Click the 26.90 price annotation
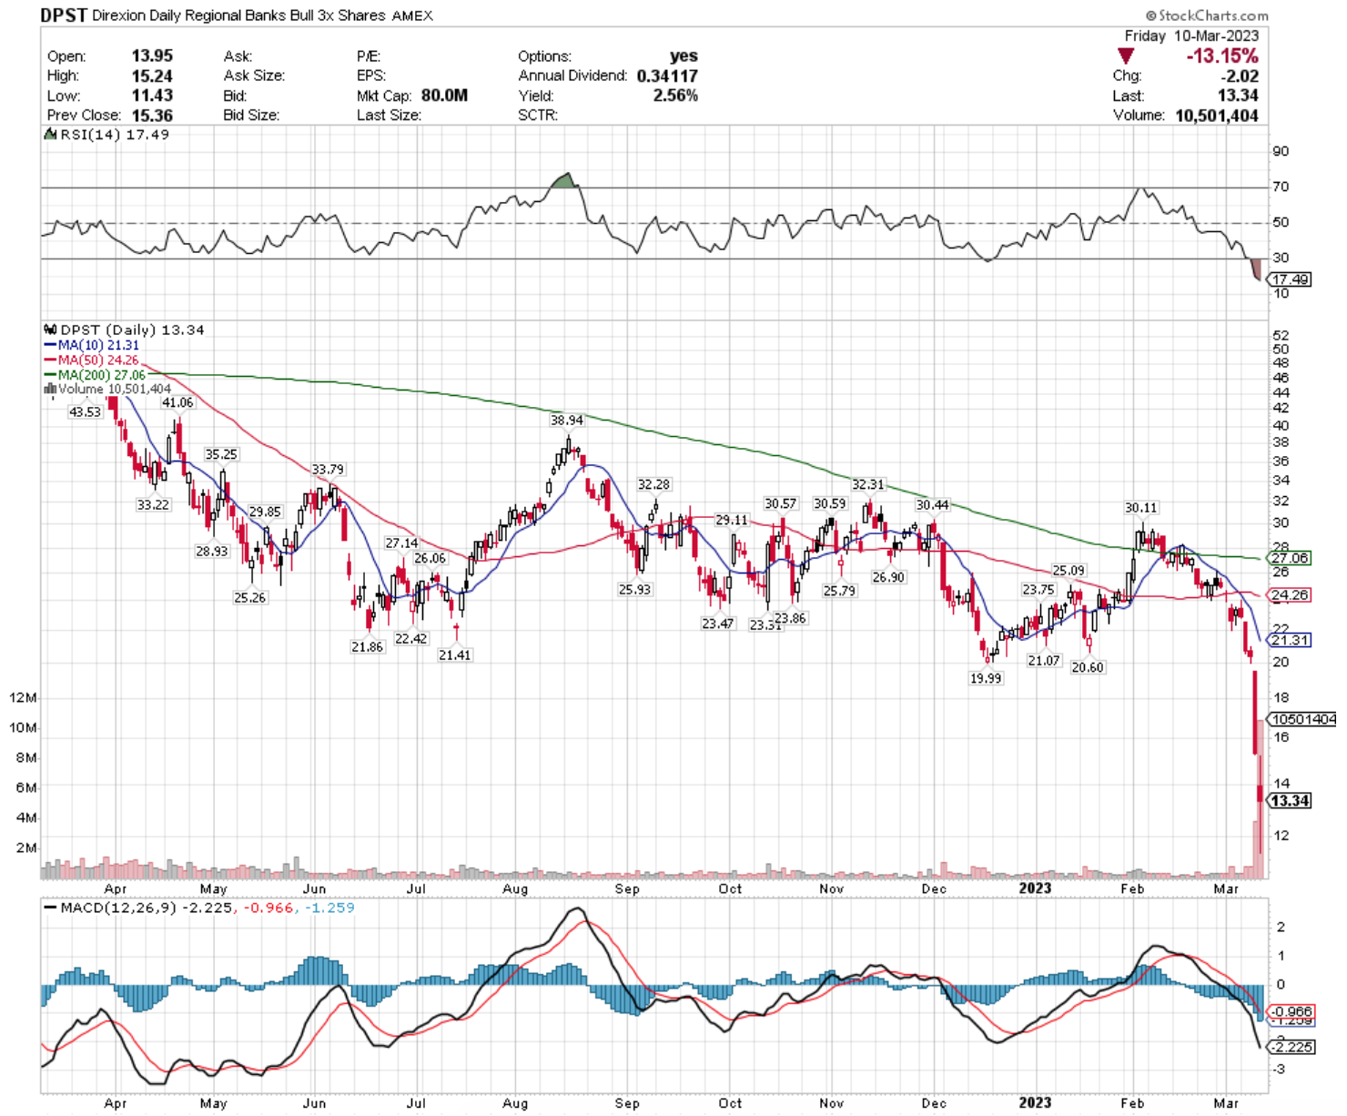1347x1116 pixels. tap(888, 577)
